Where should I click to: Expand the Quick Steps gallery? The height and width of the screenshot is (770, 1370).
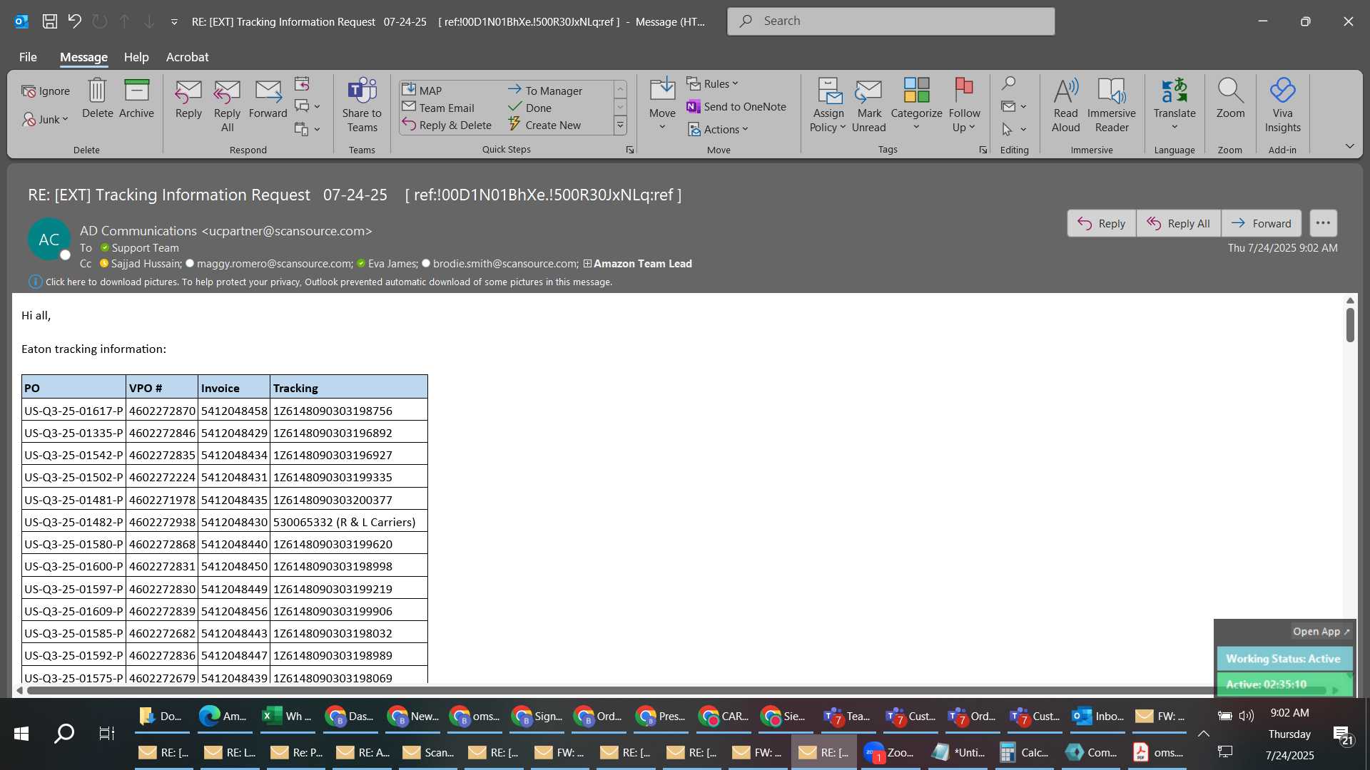point(620,125)
